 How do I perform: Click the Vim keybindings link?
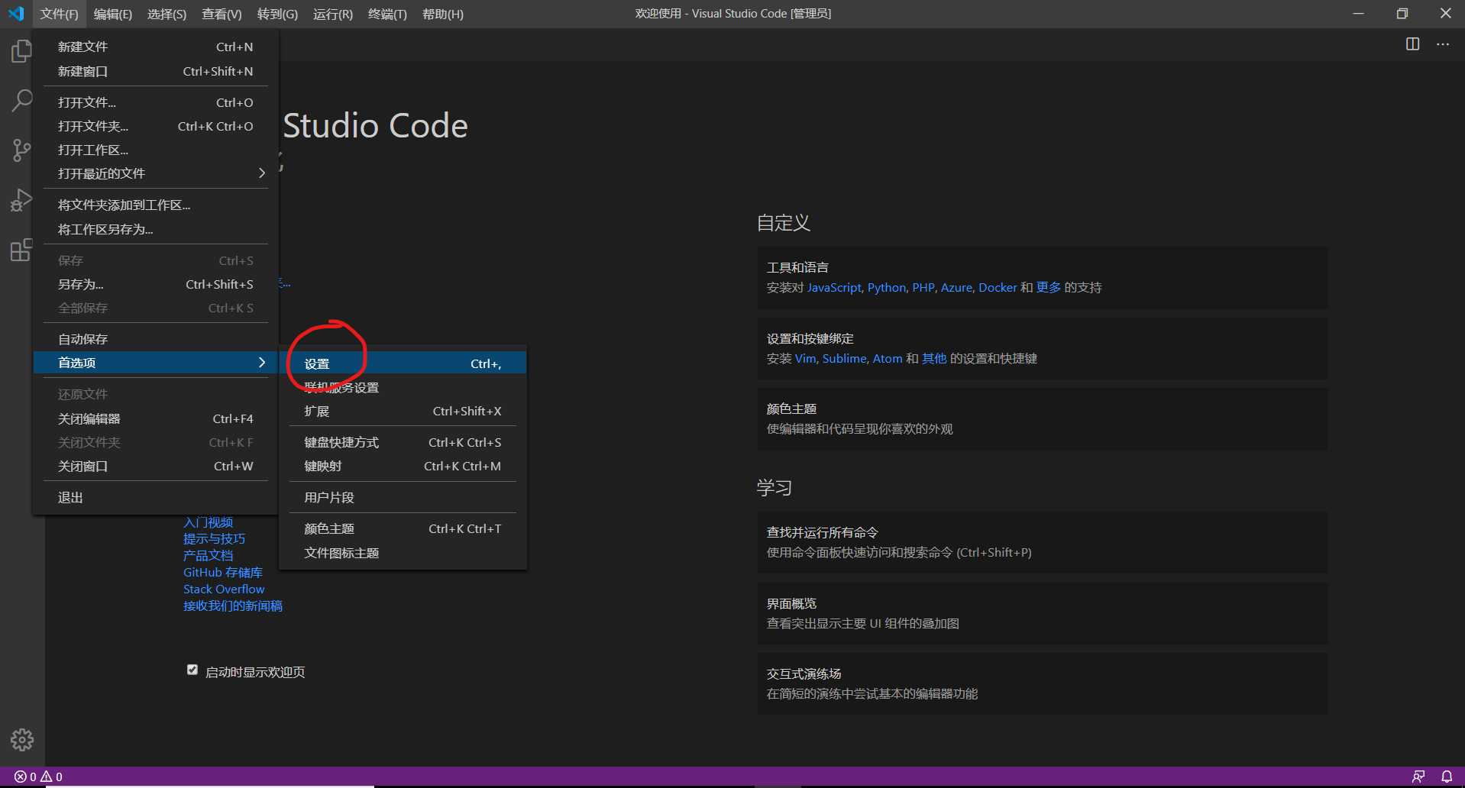(805, 359)
